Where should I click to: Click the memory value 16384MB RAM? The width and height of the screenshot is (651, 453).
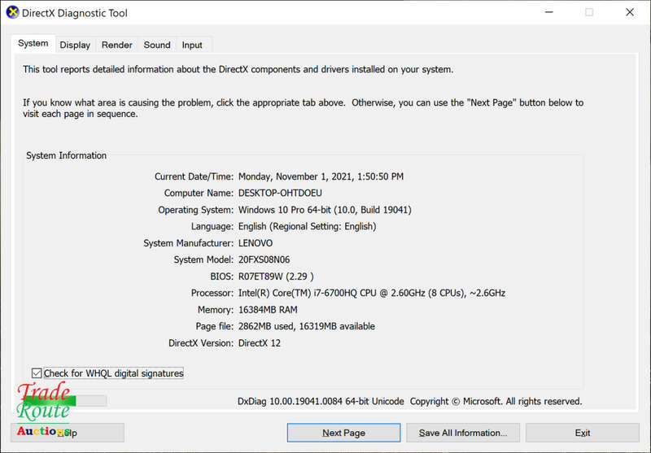[268, 310]
